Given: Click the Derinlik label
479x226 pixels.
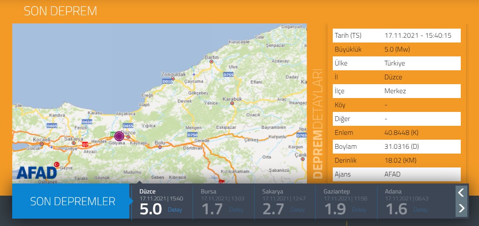Looking at the screenshot, I should (345, 160).
